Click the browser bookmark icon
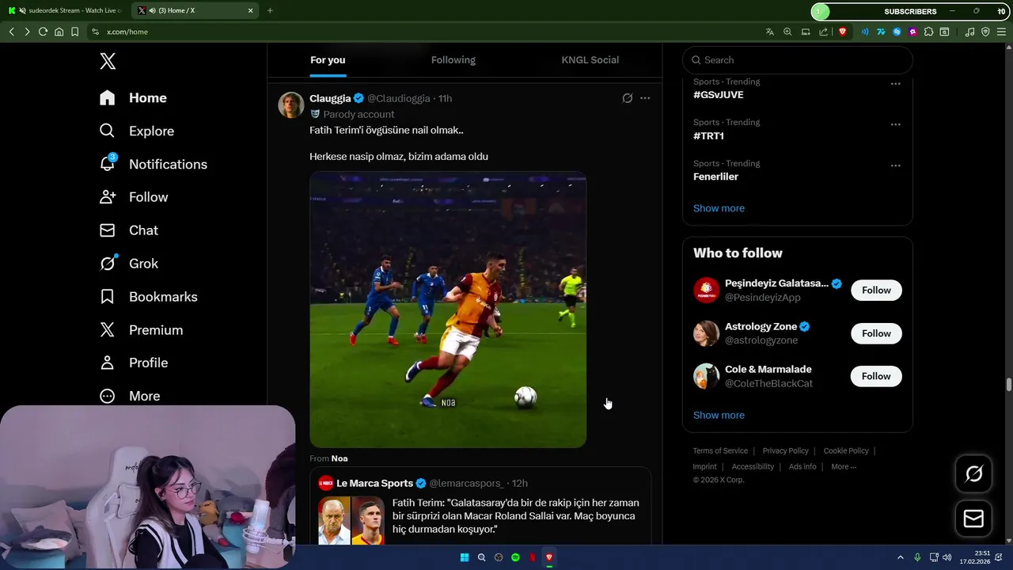Image resolution: width=1013 pixels, height=570 pixels. click(x=74, y=32)
